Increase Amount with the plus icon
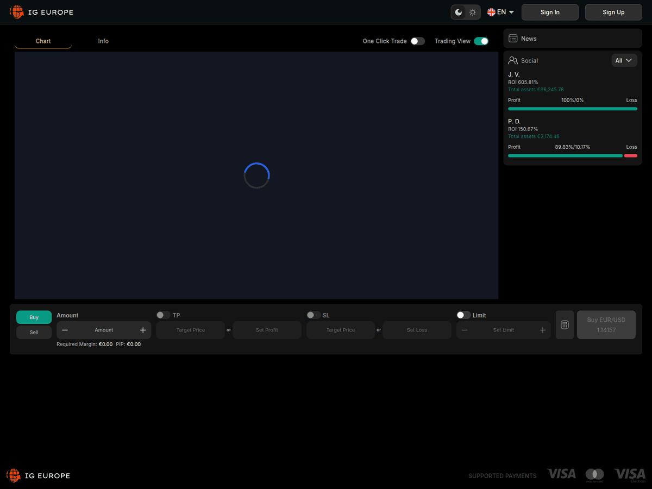The width and height of the screenshot is (652, 489). pos(143,330)
